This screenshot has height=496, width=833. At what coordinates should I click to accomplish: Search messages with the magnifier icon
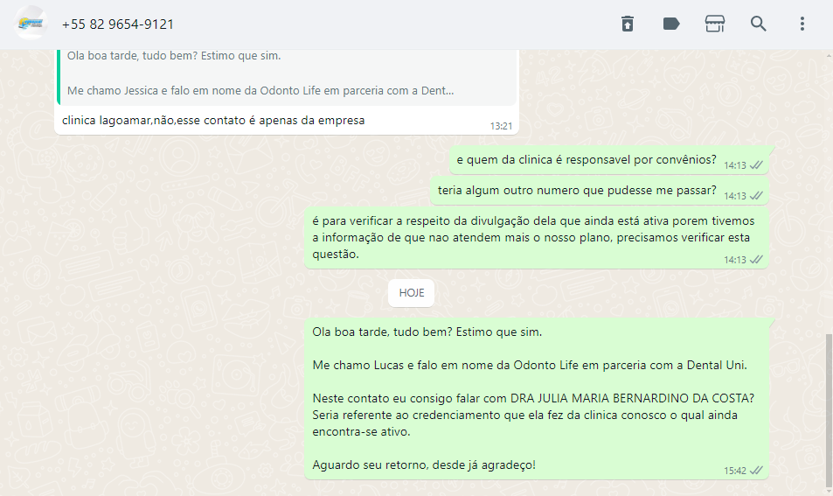[x=758, y=24]
